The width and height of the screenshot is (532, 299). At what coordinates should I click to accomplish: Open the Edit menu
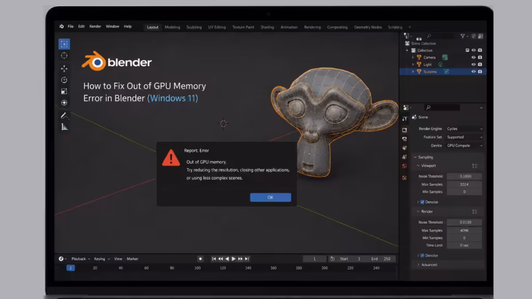click(x=82, y=26)
